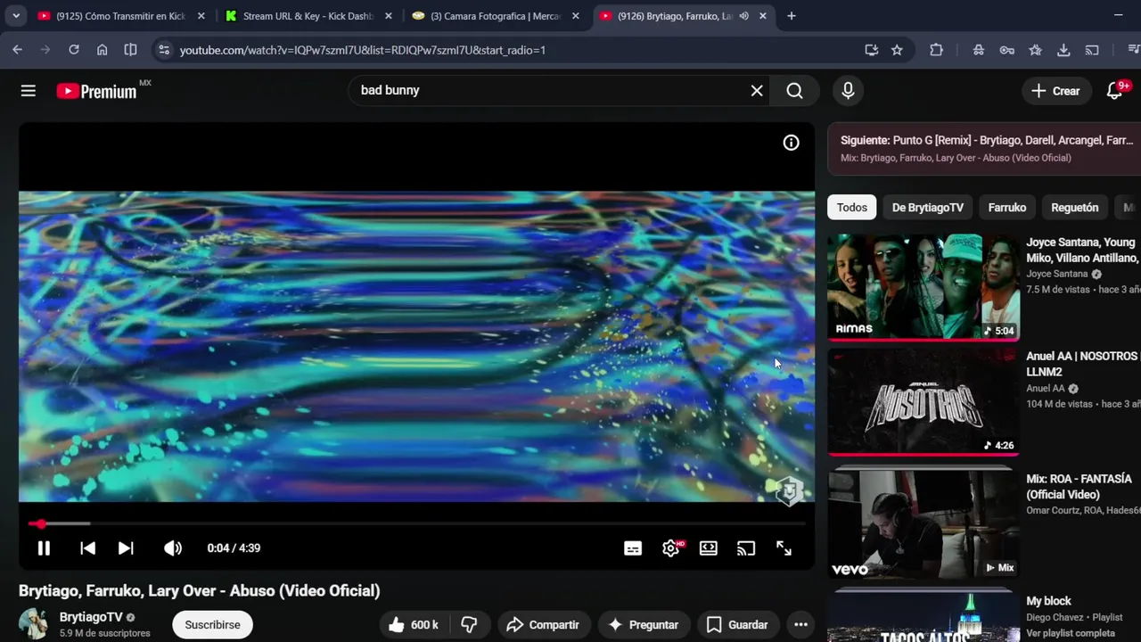
Task: Select the Todos filter chip
Action: click(851, 208)
